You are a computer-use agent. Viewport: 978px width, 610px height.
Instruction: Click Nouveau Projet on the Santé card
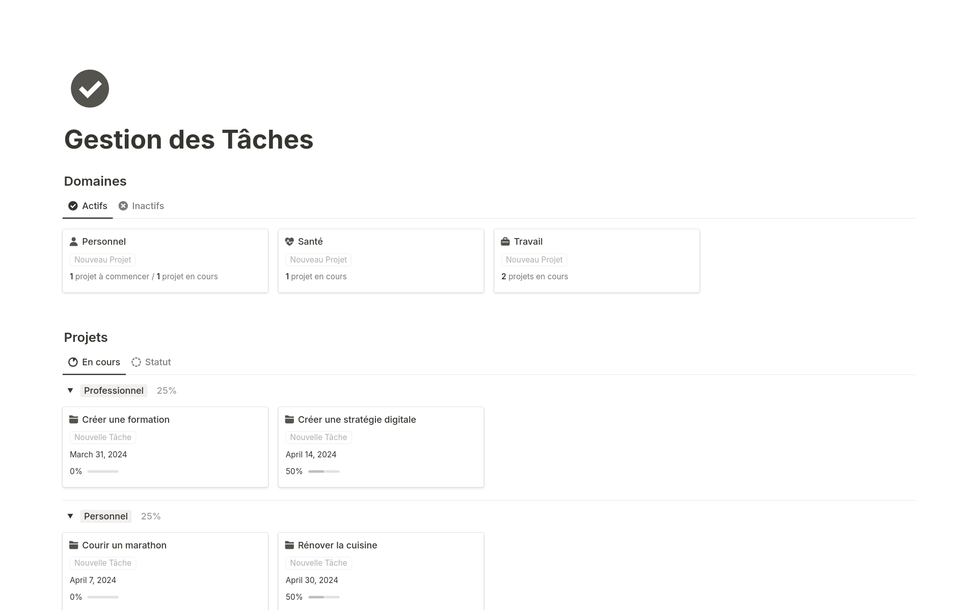pos(318,259)
